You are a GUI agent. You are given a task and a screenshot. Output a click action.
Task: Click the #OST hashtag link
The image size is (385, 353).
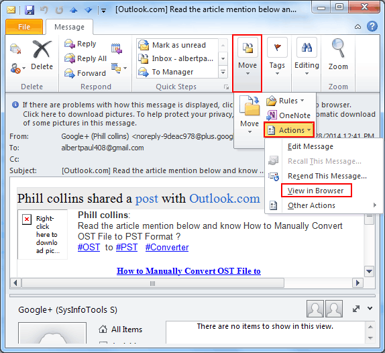coord(89,247)
